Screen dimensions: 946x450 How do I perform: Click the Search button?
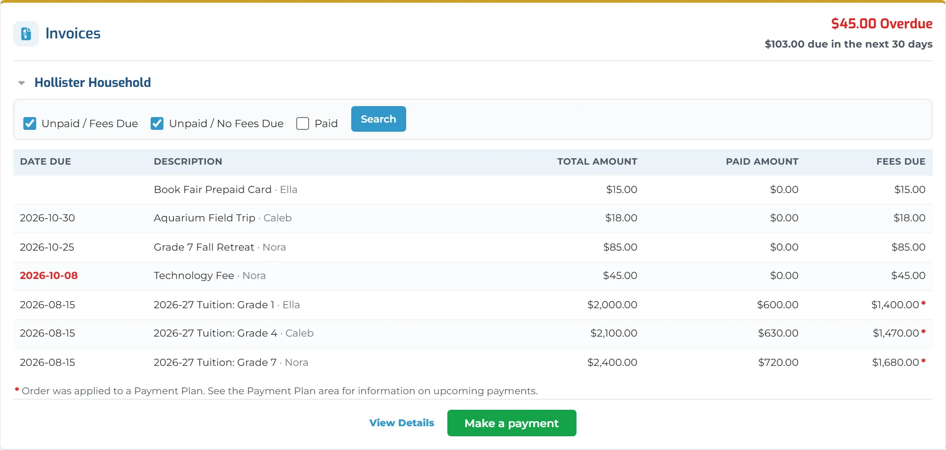tap(378, 119)
